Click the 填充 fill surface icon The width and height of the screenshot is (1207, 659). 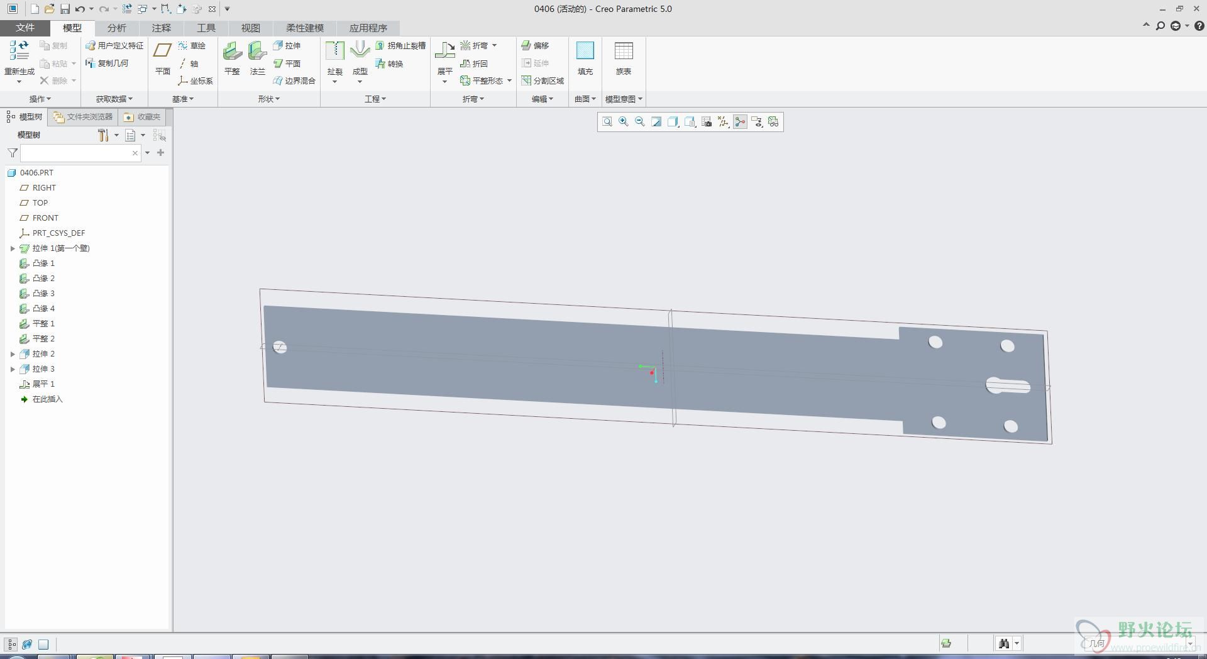click(585, 50)
